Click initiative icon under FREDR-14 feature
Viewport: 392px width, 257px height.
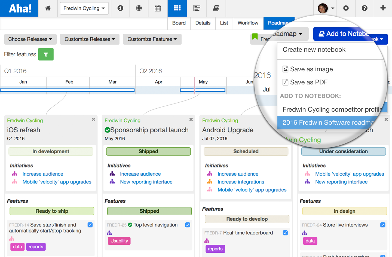[x=12, y=239]
